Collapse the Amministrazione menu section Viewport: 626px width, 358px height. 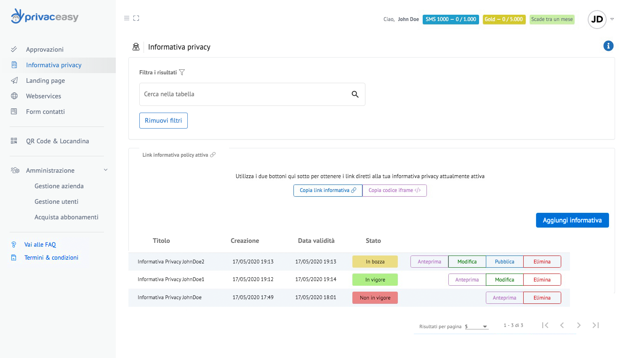click(106, 170)
